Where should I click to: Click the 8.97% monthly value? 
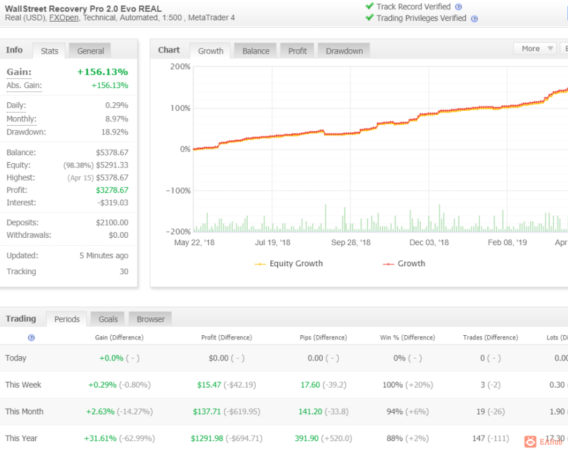click(x=116, y=119)
